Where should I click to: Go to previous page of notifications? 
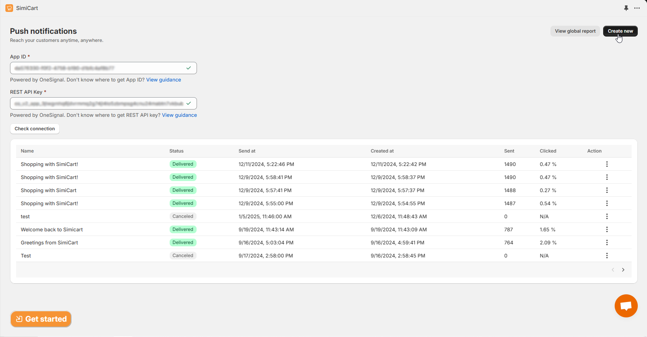613,270
